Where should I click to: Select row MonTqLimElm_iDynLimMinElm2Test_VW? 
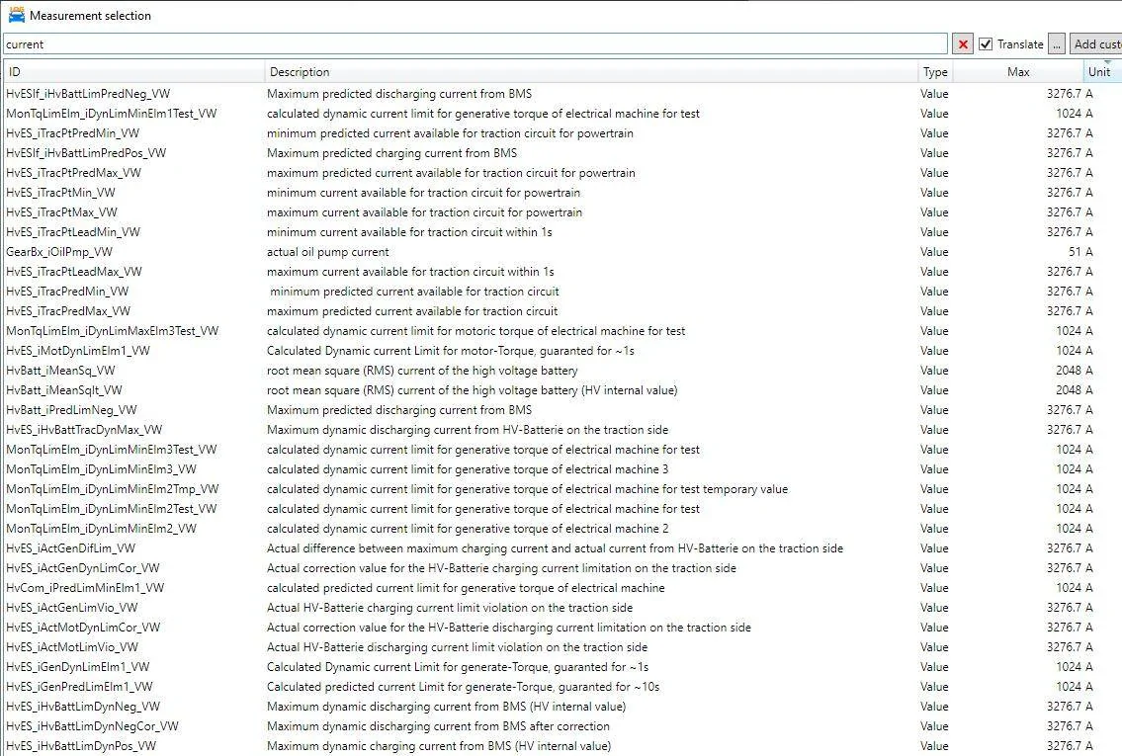[x=561, y=509]
